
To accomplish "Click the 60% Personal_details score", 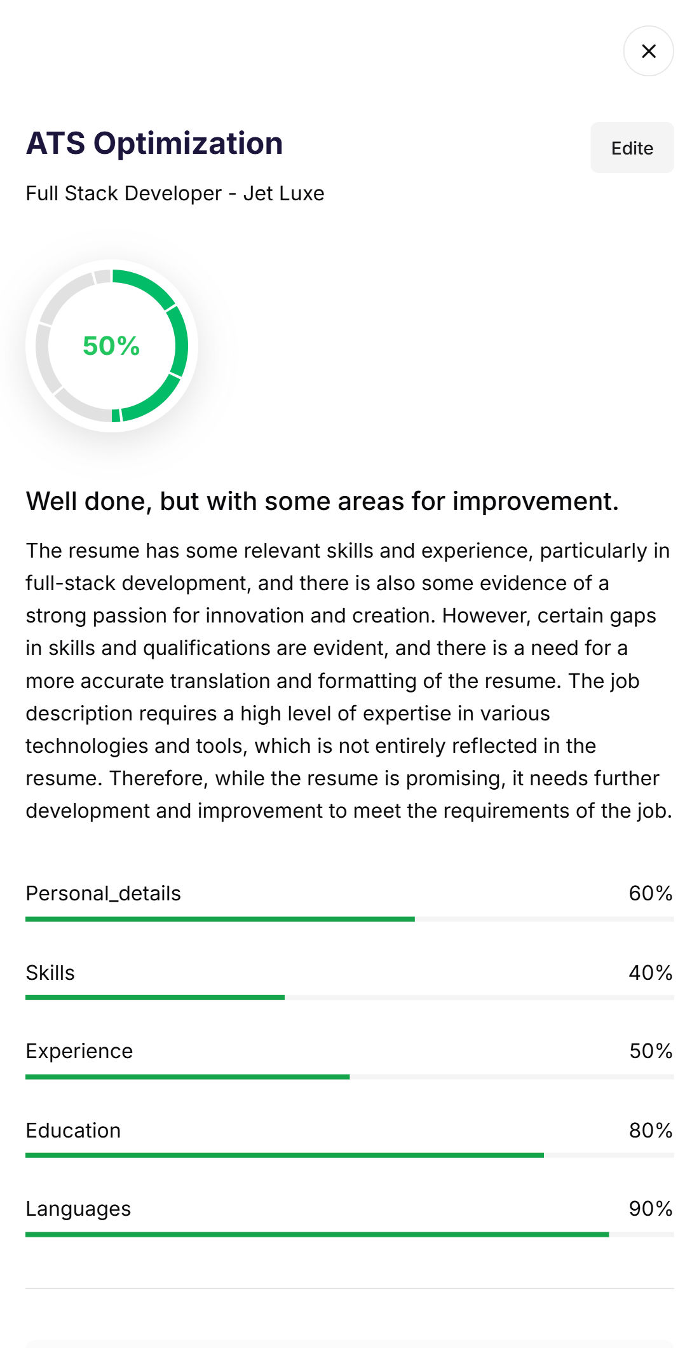I will [651, 893].
